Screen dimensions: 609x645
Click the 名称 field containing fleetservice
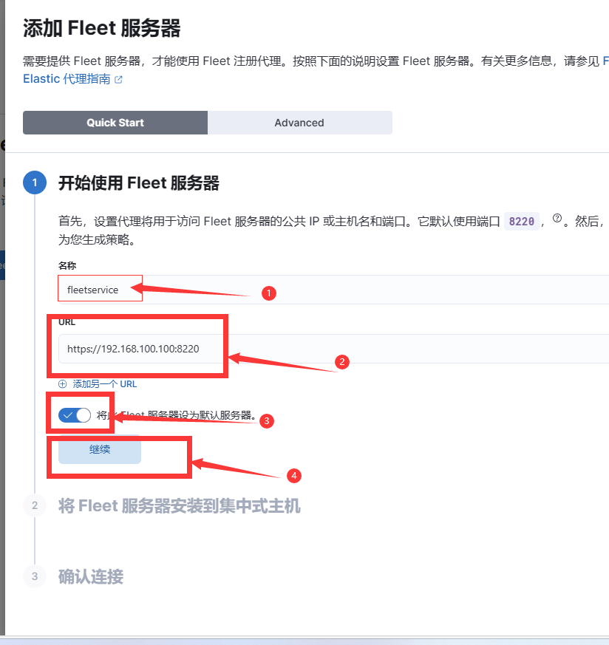[x=333, y=290]
